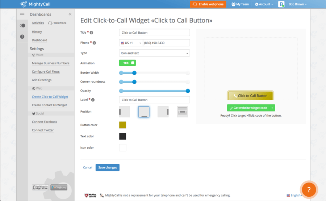Screen dimensions: 326x201
Task: Click the left rail toggle switch icon
Action: 22,26
